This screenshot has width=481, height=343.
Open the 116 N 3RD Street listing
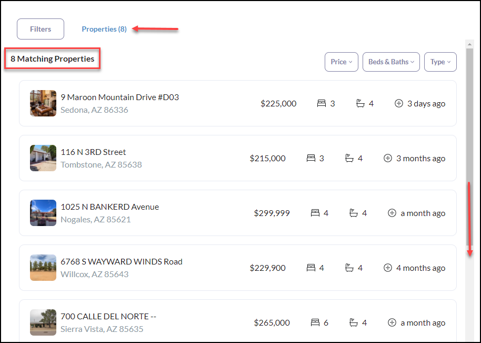click(93, 152)
